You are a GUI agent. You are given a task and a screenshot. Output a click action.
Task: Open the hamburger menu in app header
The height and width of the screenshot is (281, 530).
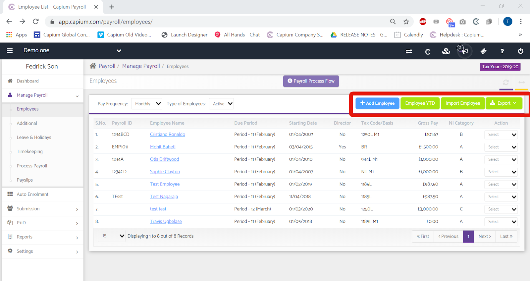[10, 51]
